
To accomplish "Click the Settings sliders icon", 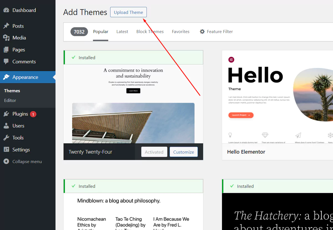I will [x=6, y=150].
